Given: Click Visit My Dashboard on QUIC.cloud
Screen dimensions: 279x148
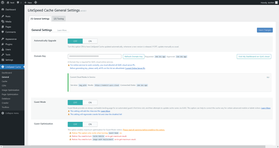Looking at the screenshot, I should pos(254,56).
